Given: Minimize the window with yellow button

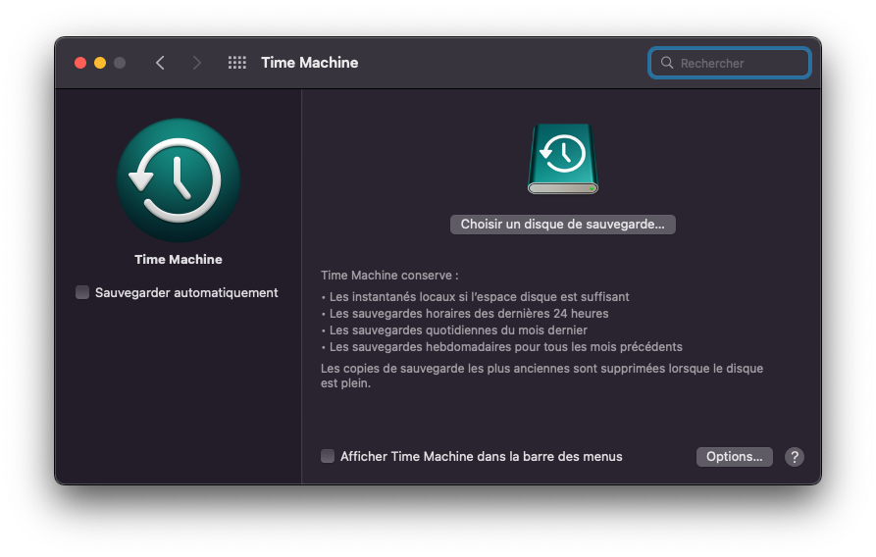Looking at the screenshot, I should (x=100, y=63).
